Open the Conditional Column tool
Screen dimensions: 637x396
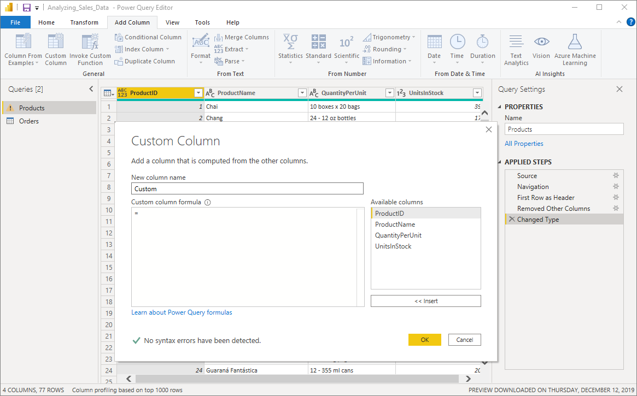click(x=148, y=37)
